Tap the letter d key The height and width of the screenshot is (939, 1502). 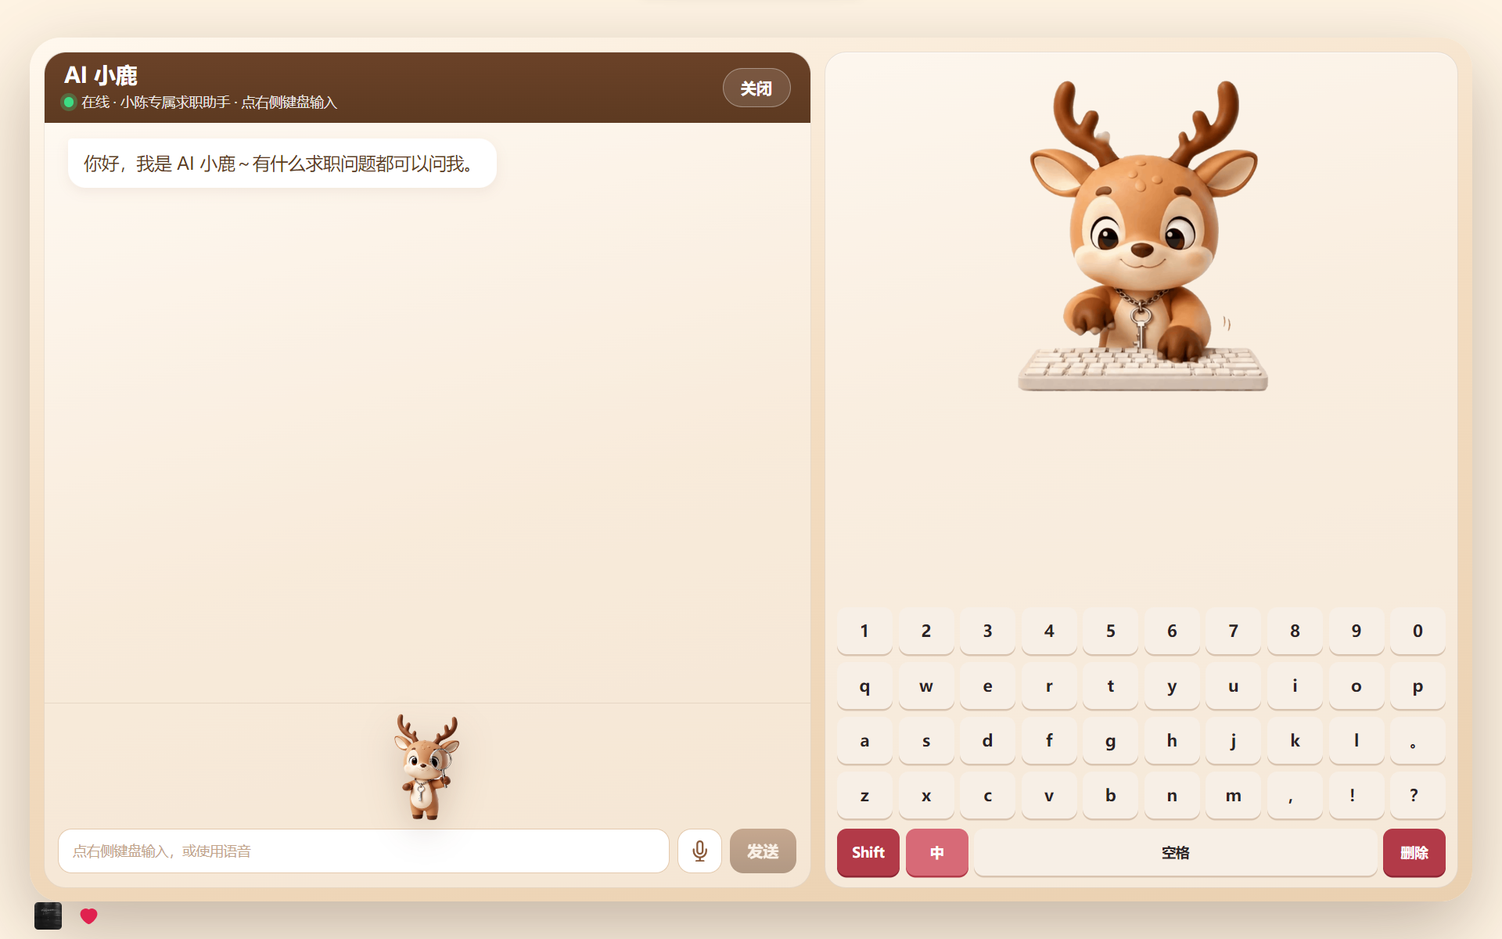[x=987, y=740]
